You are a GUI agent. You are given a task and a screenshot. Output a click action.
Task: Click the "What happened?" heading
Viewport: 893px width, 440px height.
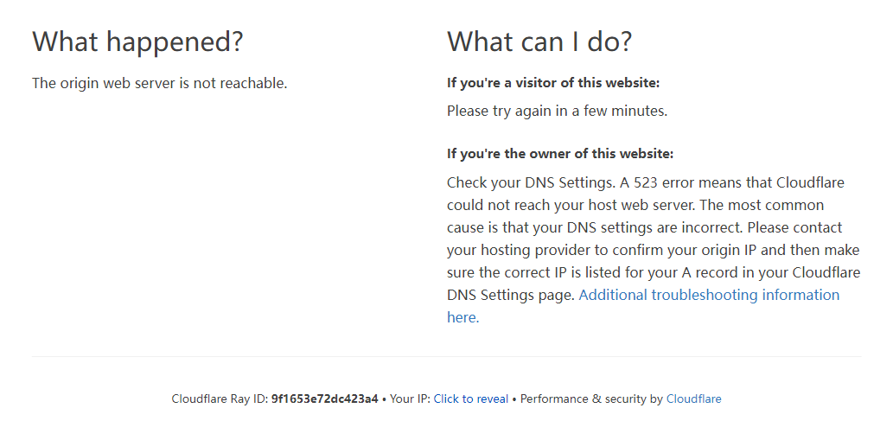137,41
